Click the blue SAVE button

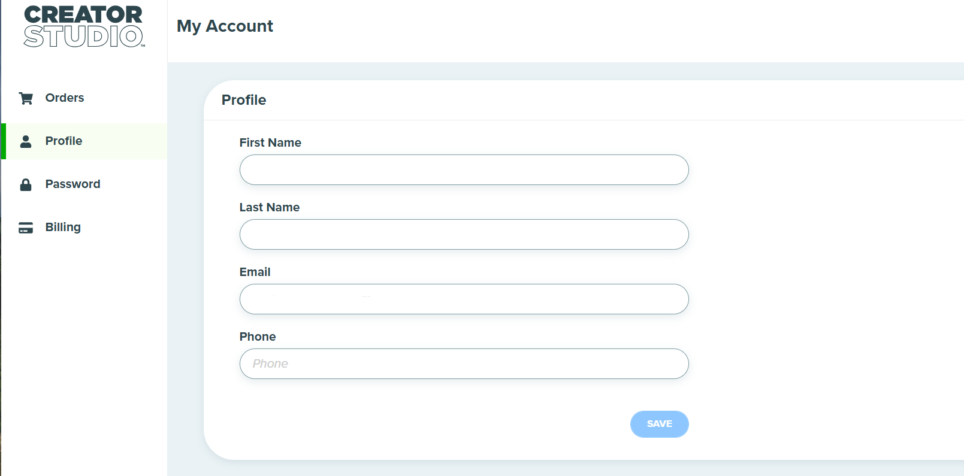[659, 424]
